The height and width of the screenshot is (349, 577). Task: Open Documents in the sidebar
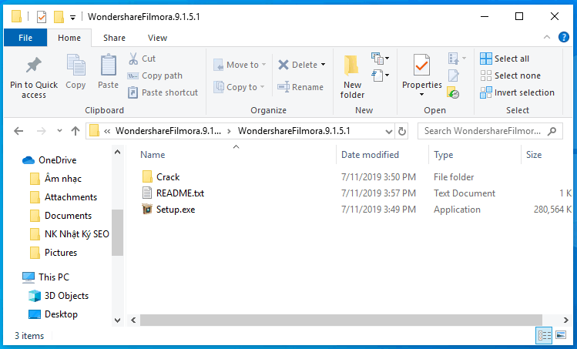coord(68,216)
